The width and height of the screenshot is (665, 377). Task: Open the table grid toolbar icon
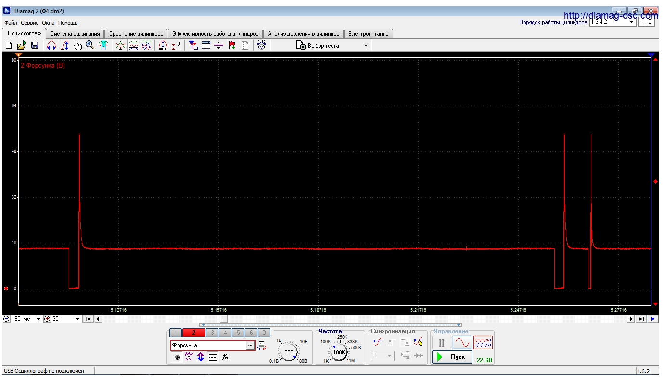coord(206,46)
